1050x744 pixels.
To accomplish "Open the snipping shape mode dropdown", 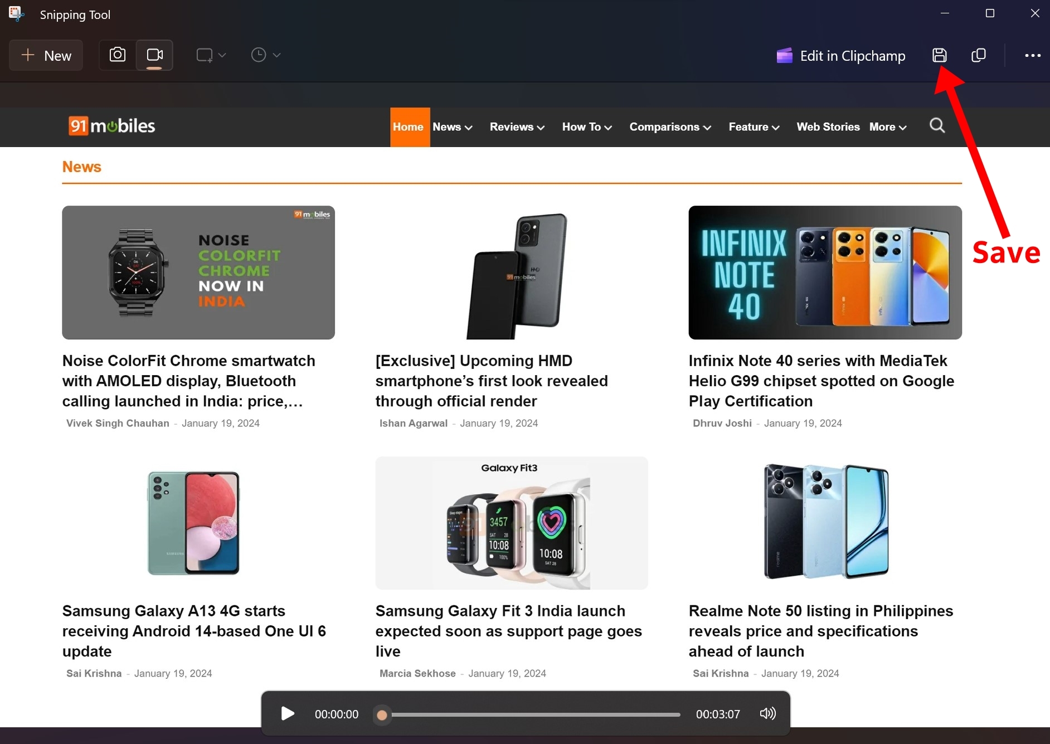I will 211,55.
